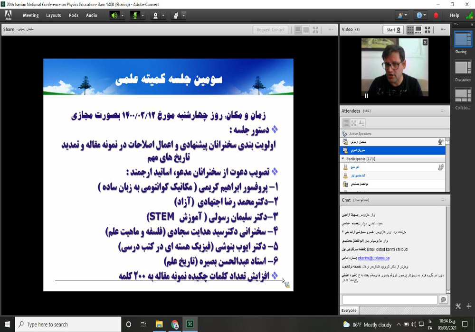Image resolution: width=475 pixels, height=332 pixels.
Task: Click the chat message input field
Action: pyautogui.click(x=389, y=300)
